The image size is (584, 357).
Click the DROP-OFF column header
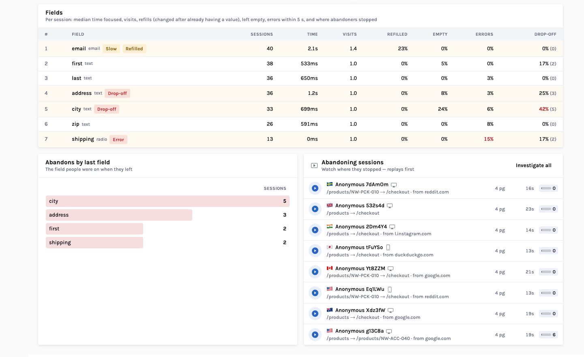tap(545, 34)
